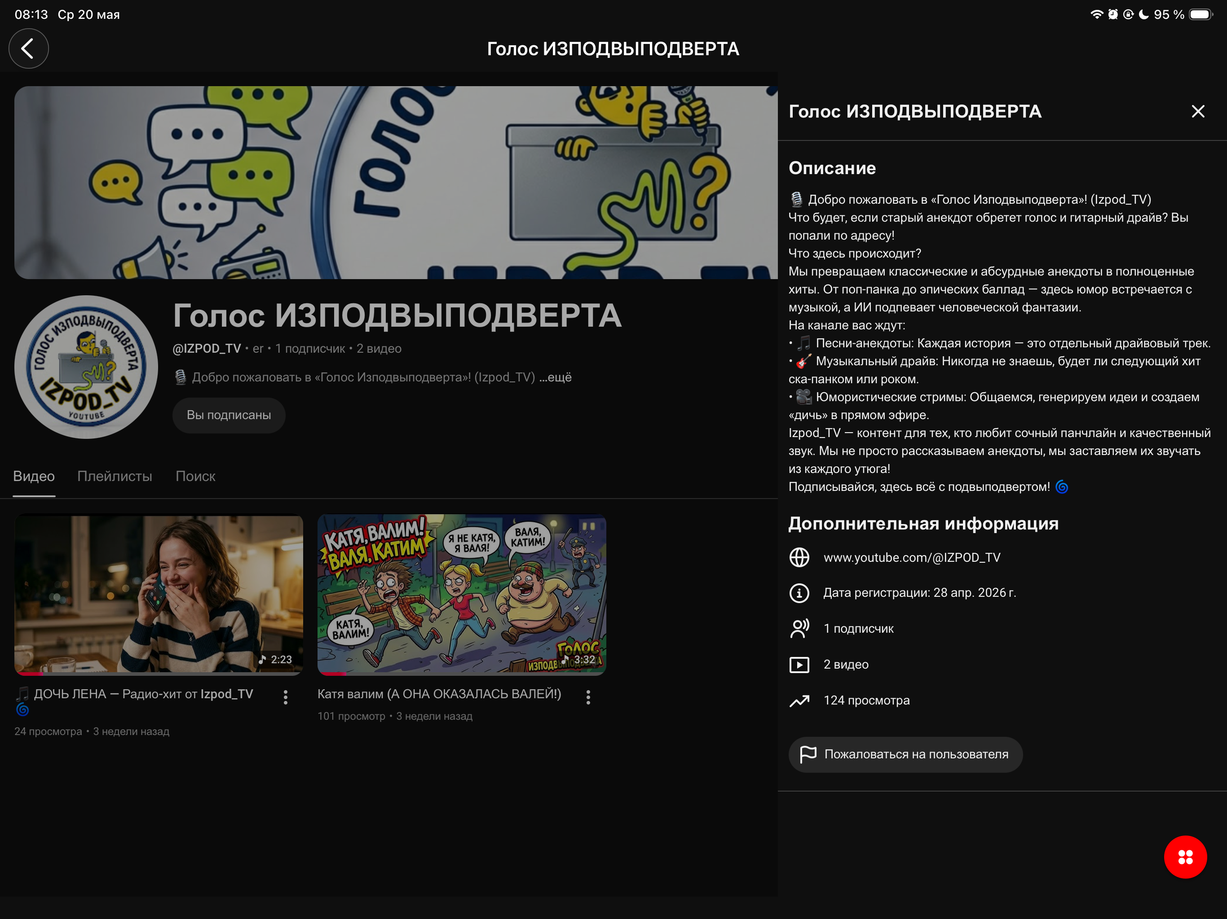Click the round IZPOD_TV channel avatar
This screenshot has height=919, width=1227.
pos(86,367)
